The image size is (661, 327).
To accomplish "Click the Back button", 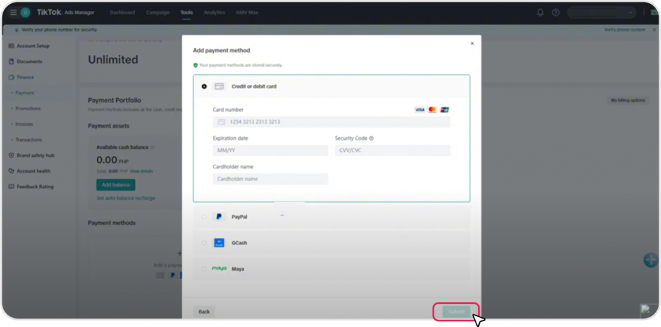I will click(x=204, y=312).
